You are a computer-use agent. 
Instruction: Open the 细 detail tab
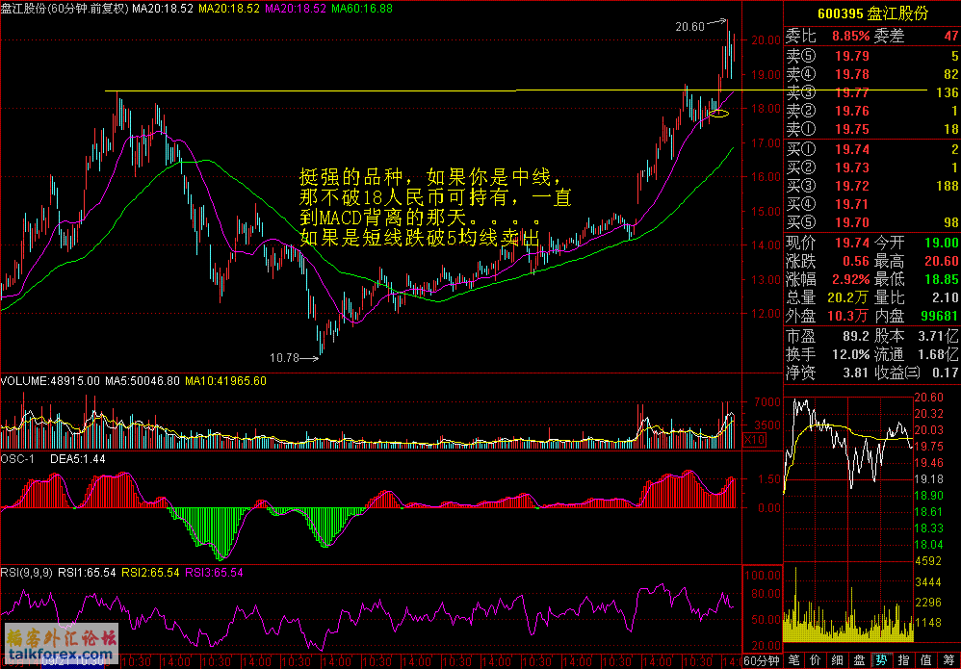pyautogui.click(x=837, y=660)
